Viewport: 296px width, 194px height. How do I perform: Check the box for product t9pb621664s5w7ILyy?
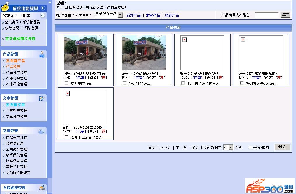tap(66, 83)
